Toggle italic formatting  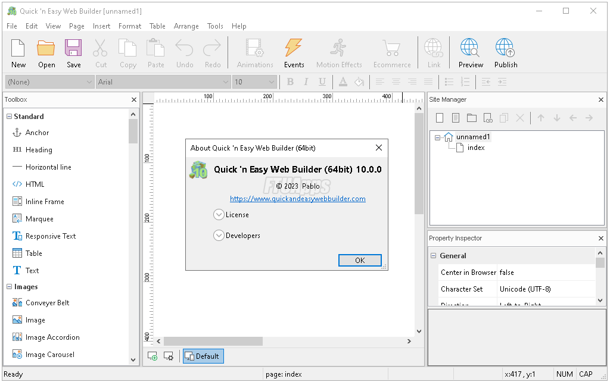coord(306,82)
